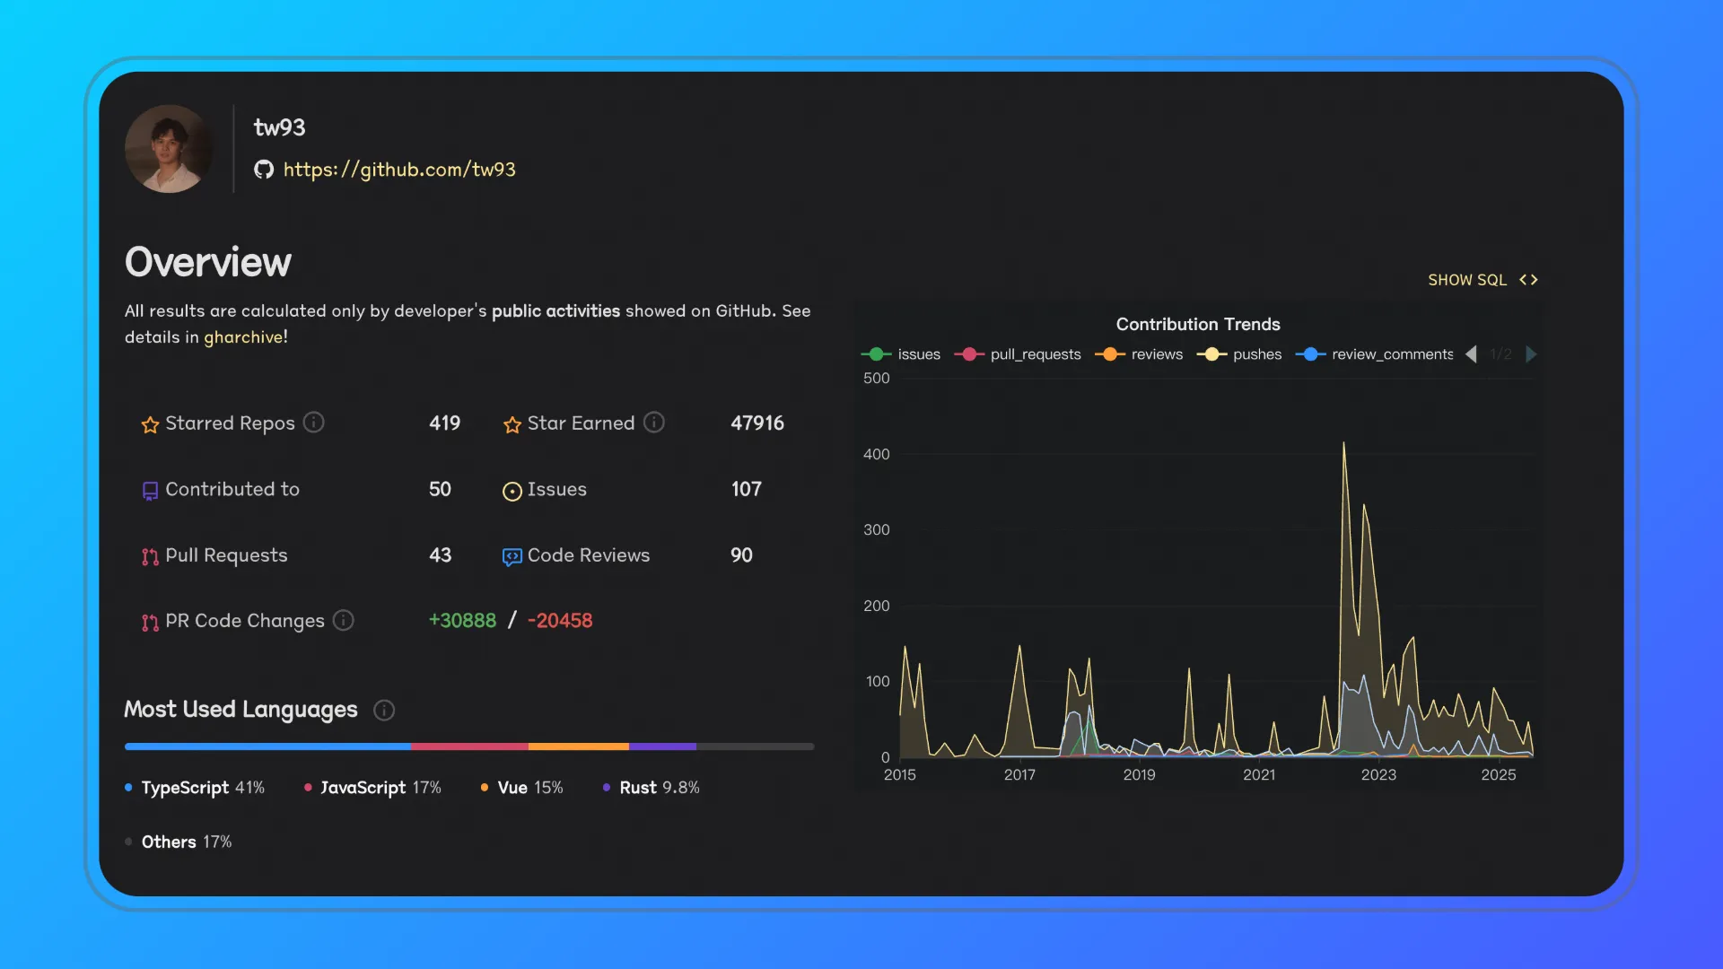The width and height of the screenshot is (1723, 969).
Task: Click the Most Used Languages info icon
Action: click(384, 711)
